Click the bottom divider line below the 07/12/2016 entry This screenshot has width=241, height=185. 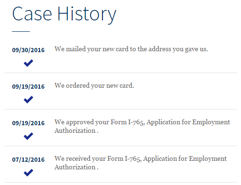pyautogui.click(x=121, y=183)
